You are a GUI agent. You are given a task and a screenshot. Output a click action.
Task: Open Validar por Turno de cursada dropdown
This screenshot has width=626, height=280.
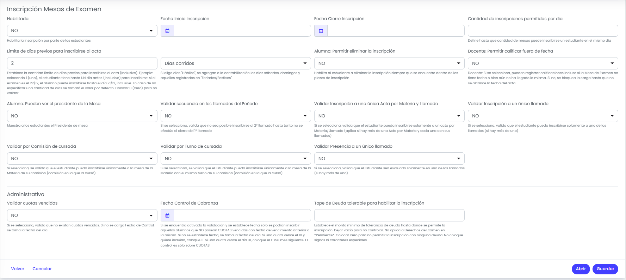(x=236, y=159)
